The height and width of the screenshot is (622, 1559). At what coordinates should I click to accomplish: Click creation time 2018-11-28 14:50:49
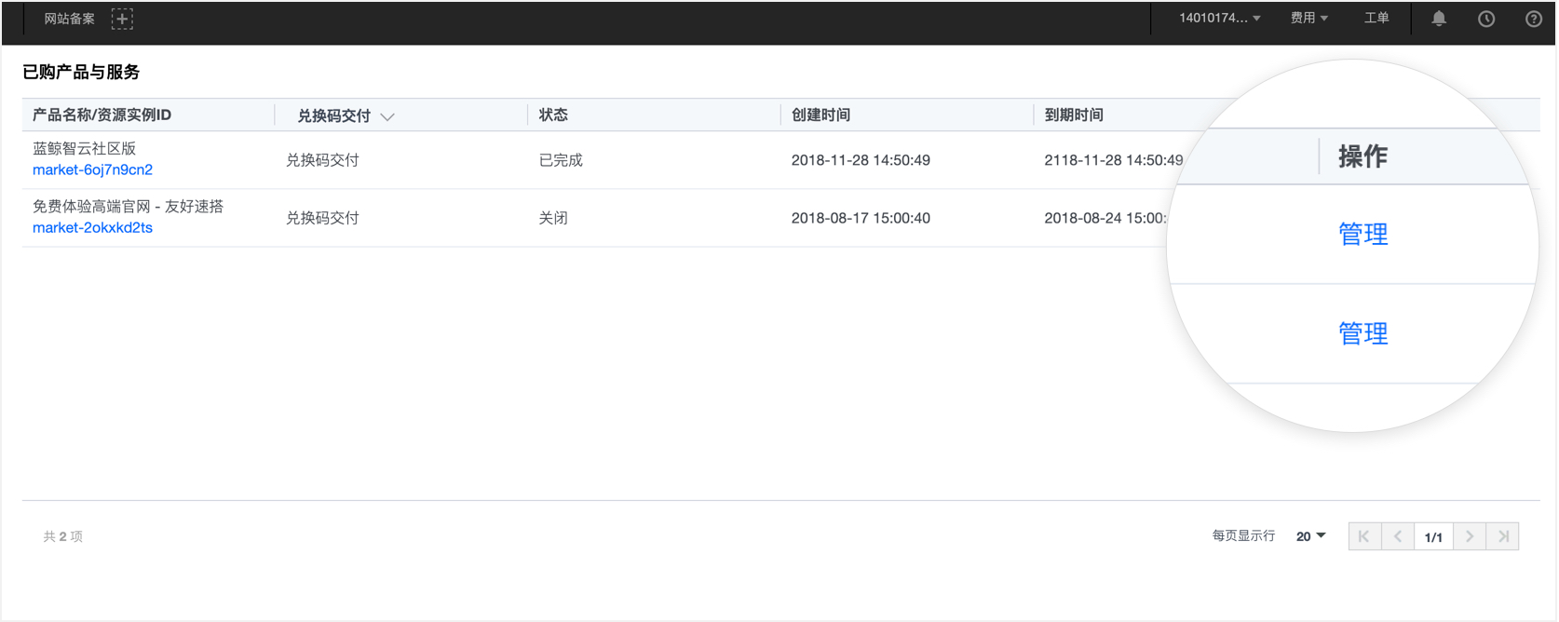861,160
